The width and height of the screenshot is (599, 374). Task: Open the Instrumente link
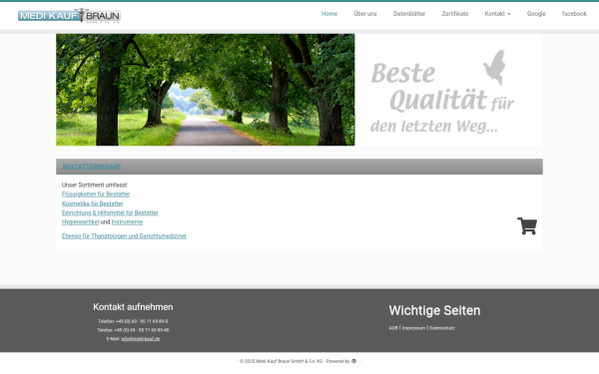(127, 221)
